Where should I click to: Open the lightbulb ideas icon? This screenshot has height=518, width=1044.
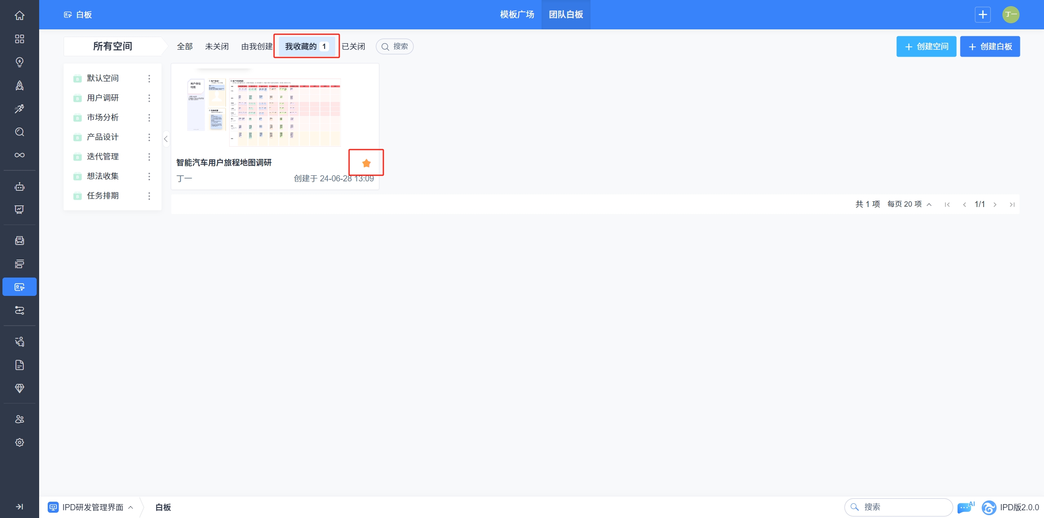(19, 62)
